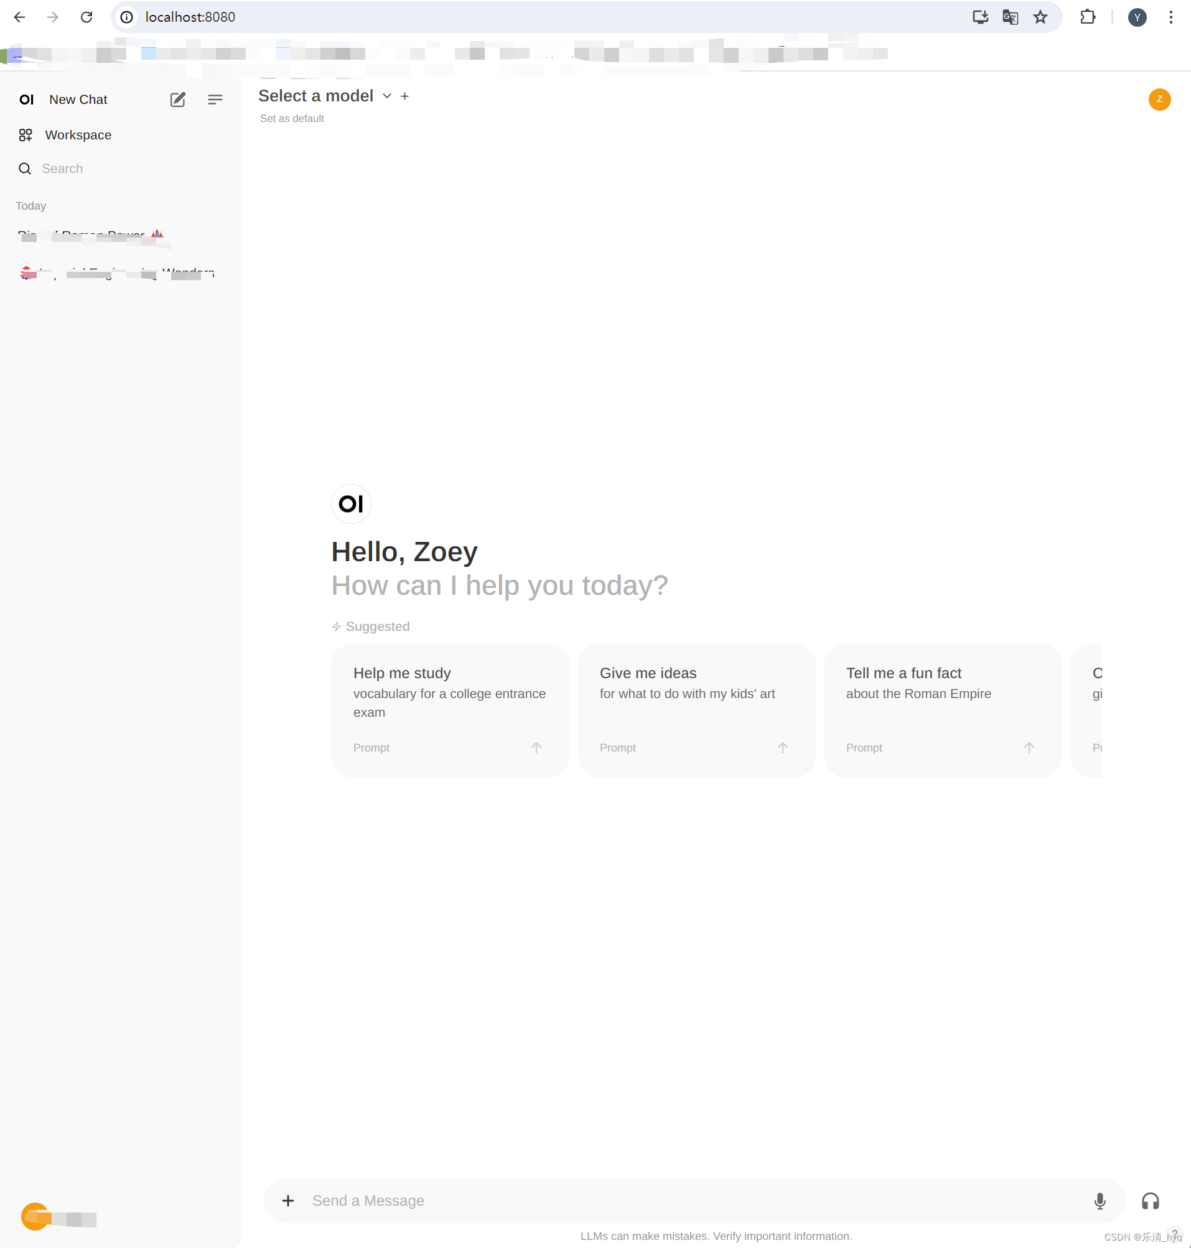
Task: Click the OI logo above Hello, Zoey
Action: tap(351, 504)
